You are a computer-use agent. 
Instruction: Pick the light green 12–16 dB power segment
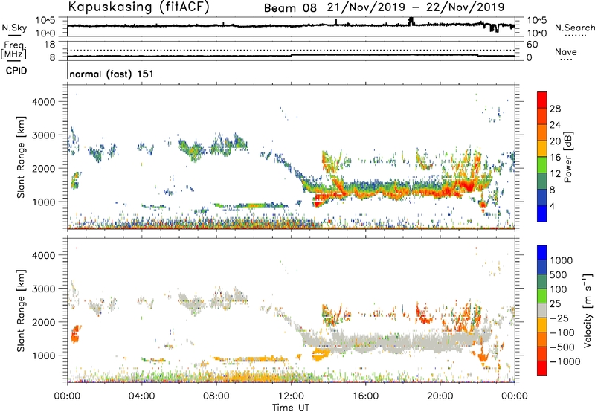[542, 165]
